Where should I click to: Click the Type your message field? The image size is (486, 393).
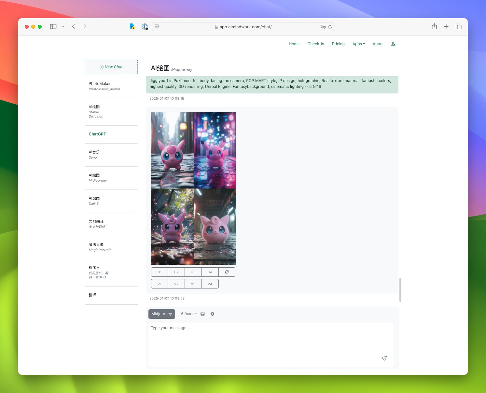tap(271, 344)
